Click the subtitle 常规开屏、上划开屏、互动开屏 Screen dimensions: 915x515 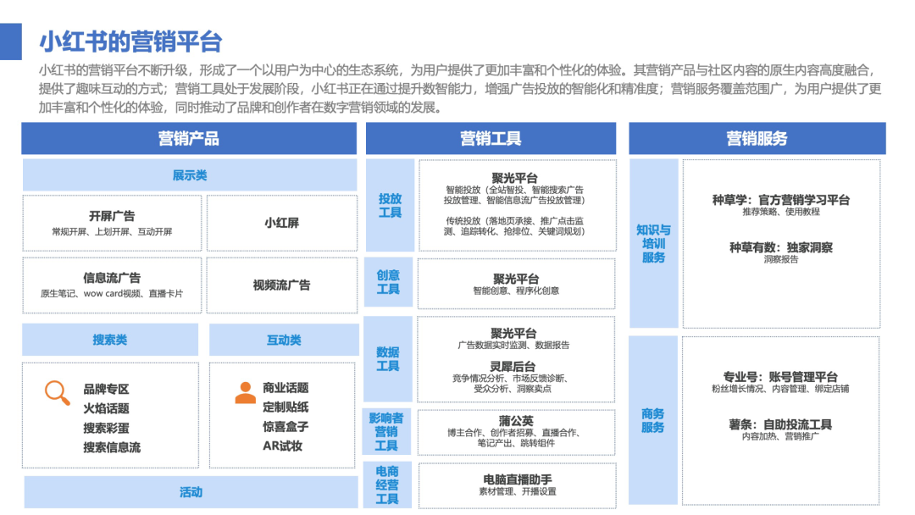coord(112,232)
